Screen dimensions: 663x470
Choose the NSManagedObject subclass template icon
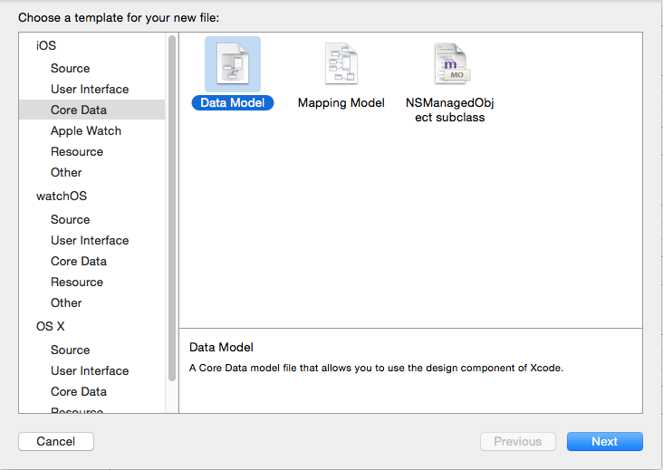(x=450, y=65)
